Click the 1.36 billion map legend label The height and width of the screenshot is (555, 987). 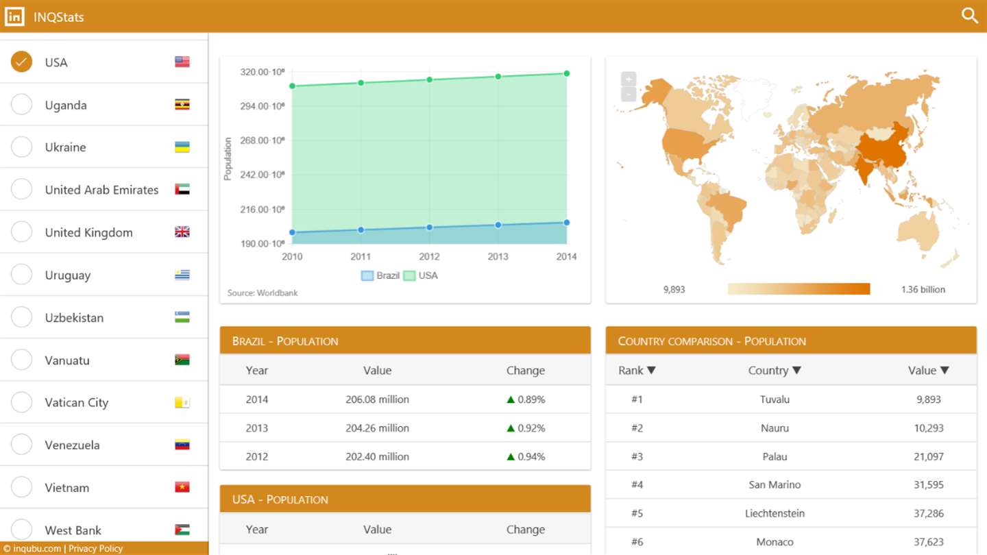point(923,289)
